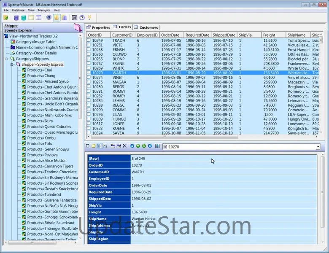Click the pink folder icon beside Shipper header
This screenshot has height=253, width=329.
(x=78, y=27)
